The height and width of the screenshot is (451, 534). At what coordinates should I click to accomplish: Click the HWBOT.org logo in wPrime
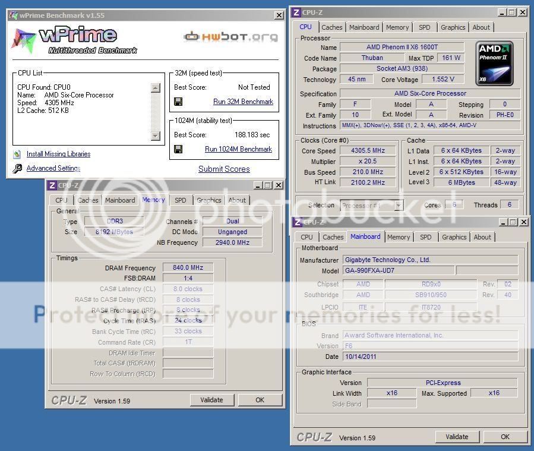[231, 36]
